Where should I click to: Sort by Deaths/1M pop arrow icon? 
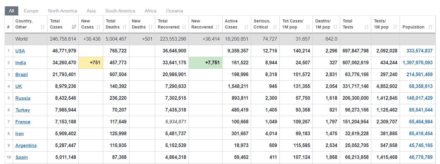335,27
